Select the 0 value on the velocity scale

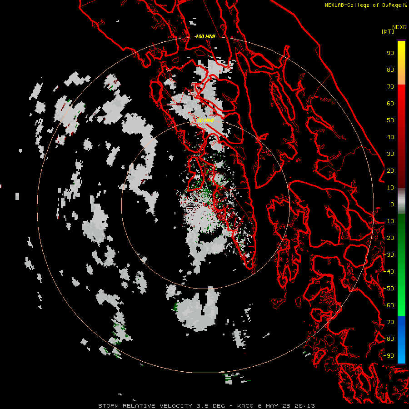pos(392,204)
